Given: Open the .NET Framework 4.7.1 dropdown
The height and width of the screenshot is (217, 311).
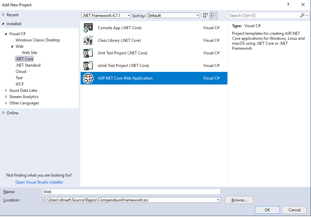Looking at the screenshot, I should point(129,15).
